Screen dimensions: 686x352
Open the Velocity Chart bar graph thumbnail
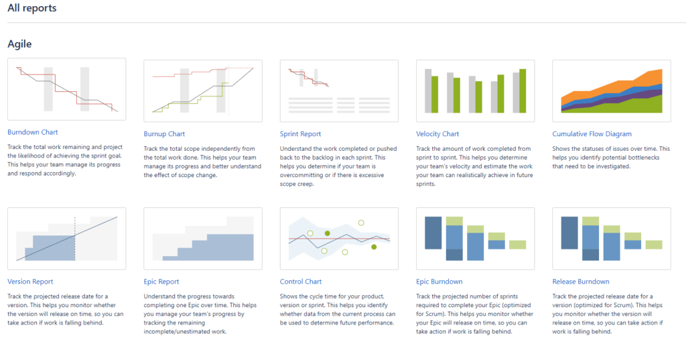[476, 91]
